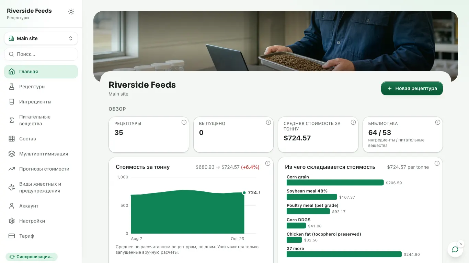Click the Настройки gear icon
The width and height of the screenshot is (469, 263).
(x=12, y=221)
